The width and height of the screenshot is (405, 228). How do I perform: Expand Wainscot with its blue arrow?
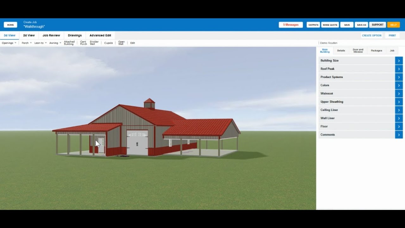coord(399,93)
